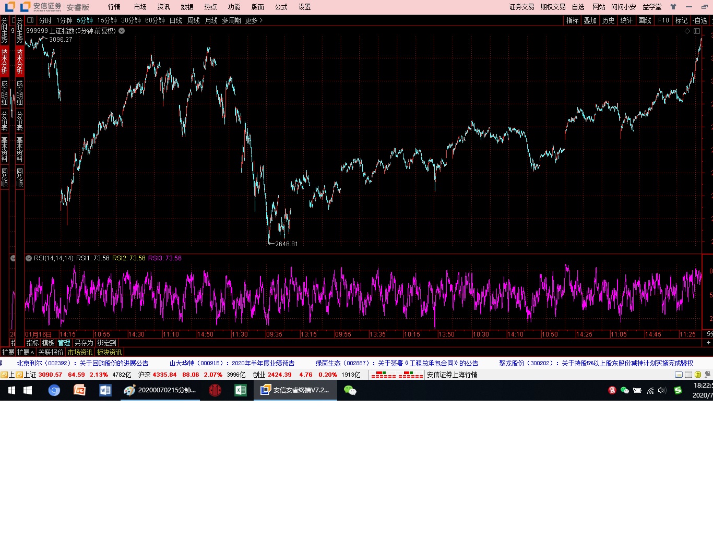Toggle the side panel icon at chart top-right
Viewport: 713px width, 541px height.
(x=697, y=31)
